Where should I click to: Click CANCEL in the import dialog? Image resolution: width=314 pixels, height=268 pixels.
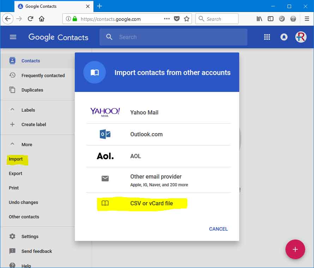[x=218, y=229]
